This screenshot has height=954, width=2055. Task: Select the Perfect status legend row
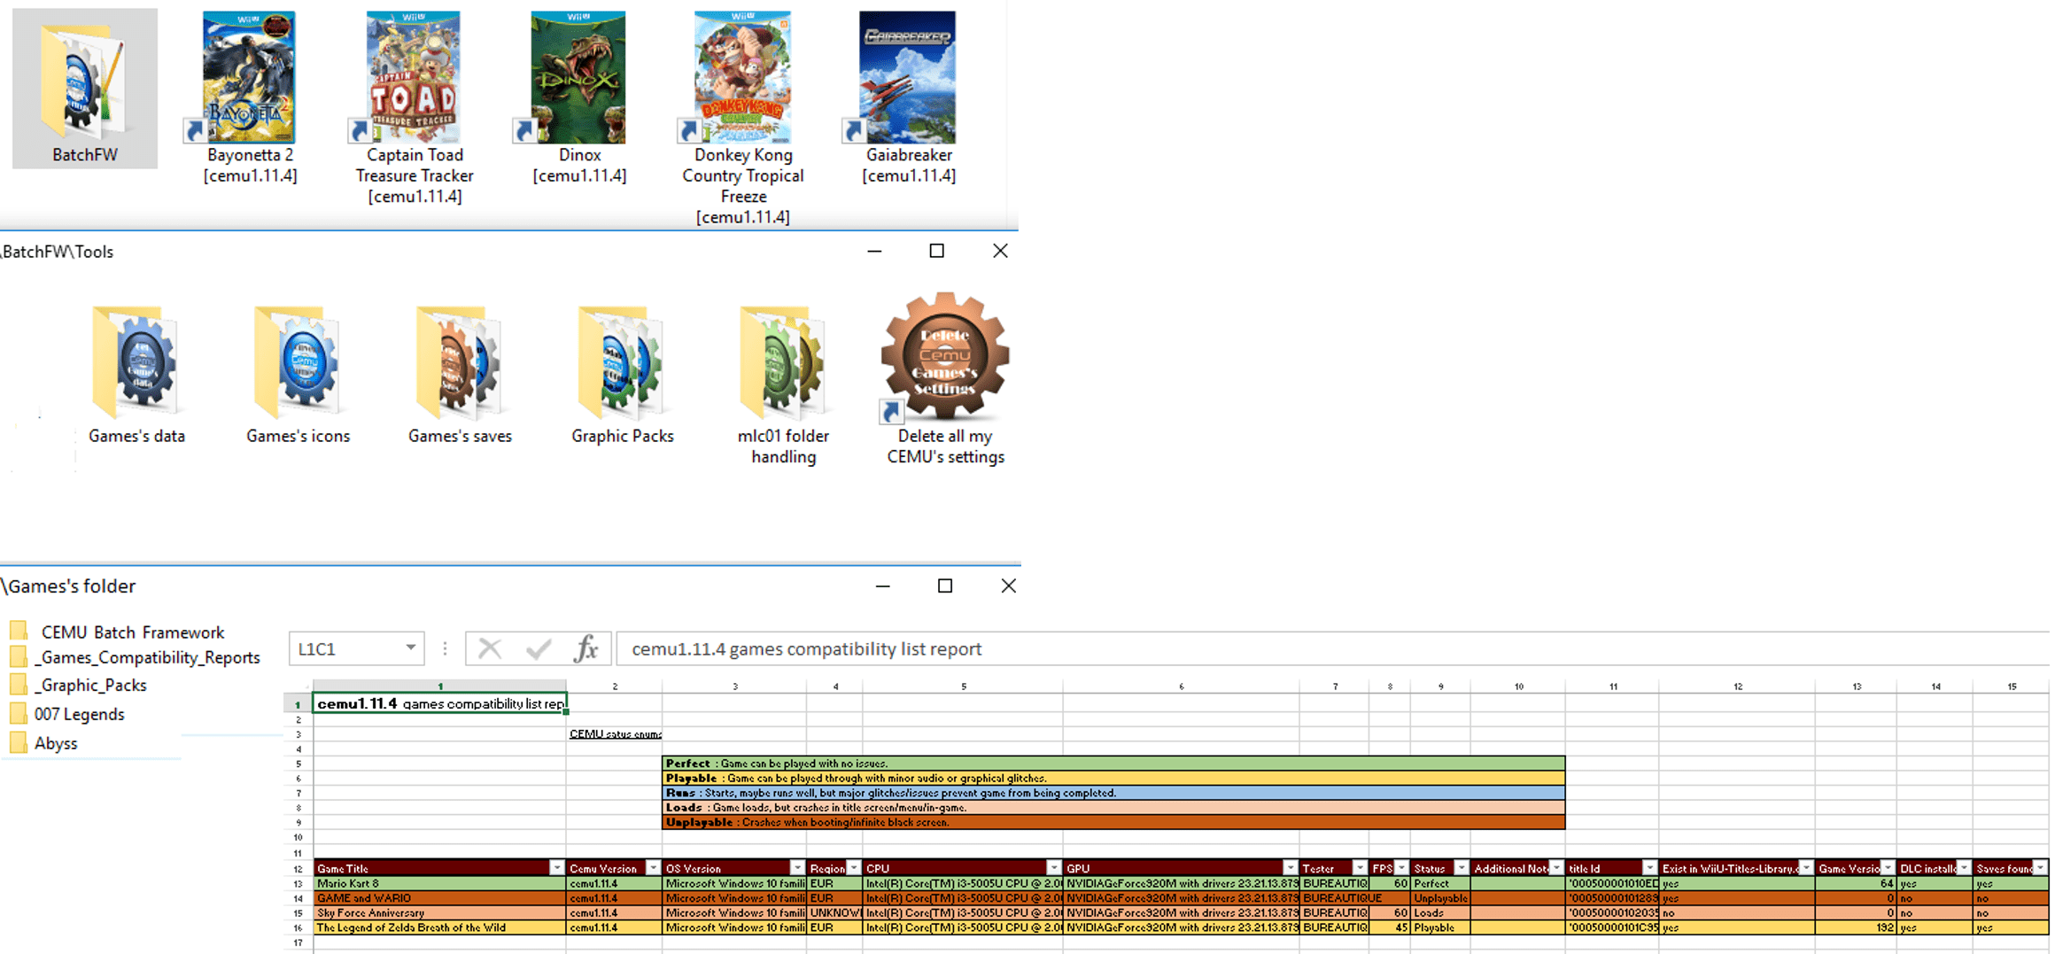tap(1114, 764)
